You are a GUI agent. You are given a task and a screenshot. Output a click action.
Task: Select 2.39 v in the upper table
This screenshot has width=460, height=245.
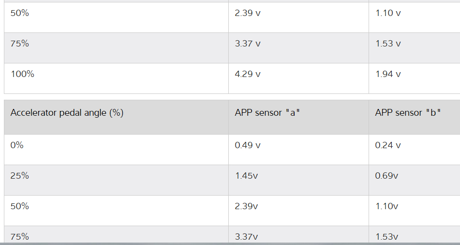click(248, 13)
